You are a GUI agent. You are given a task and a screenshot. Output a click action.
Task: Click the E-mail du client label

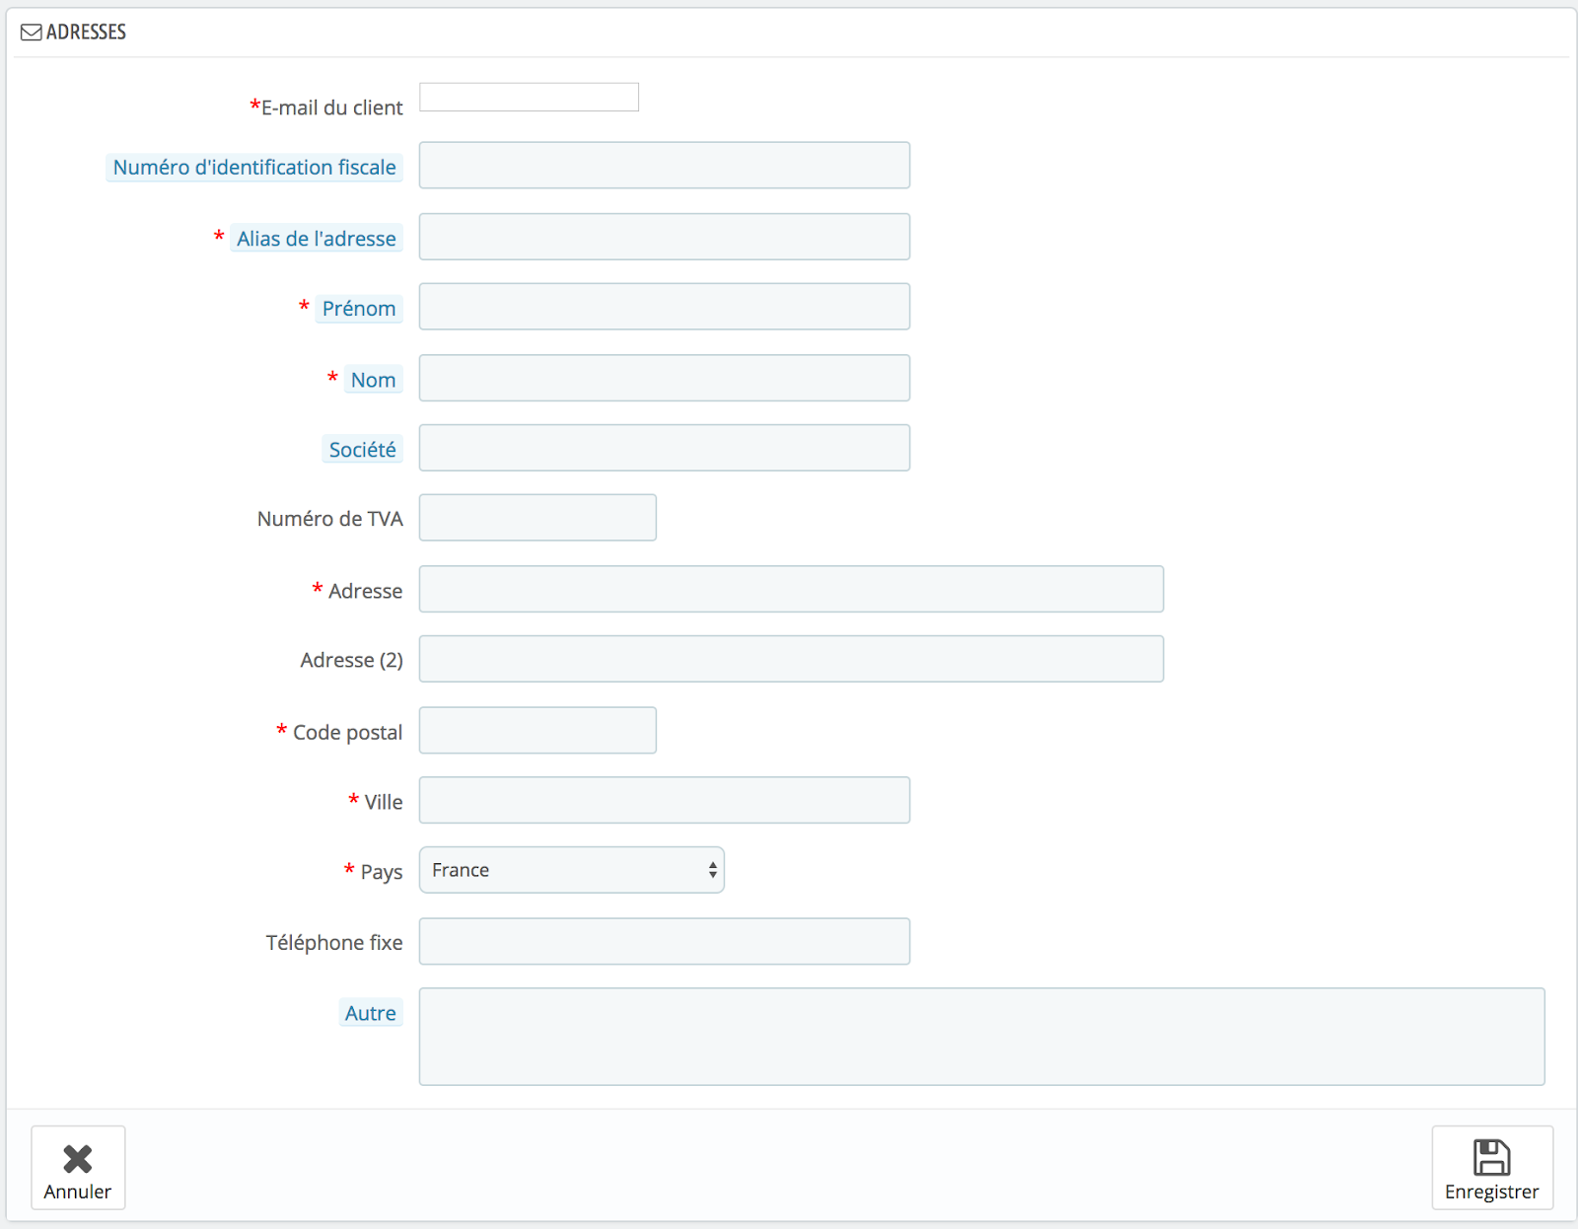tap(331, 108)
